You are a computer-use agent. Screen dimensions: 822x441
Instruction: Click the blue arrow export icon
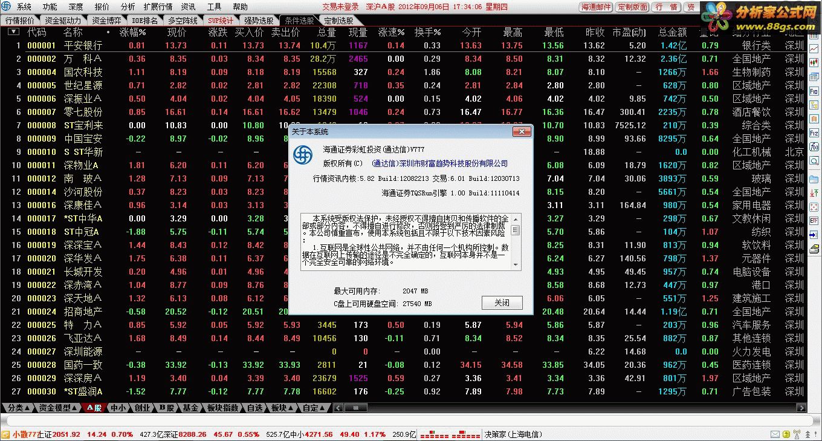(x=814, y=235)
